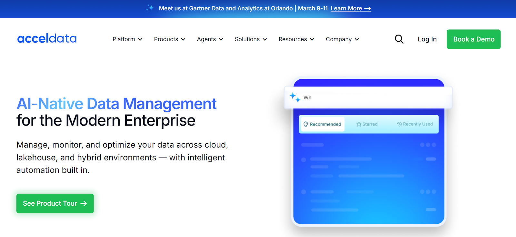Click the 'for the Modern Enterprise' heading text
The image size is (516, 237).
pos(106,120)
